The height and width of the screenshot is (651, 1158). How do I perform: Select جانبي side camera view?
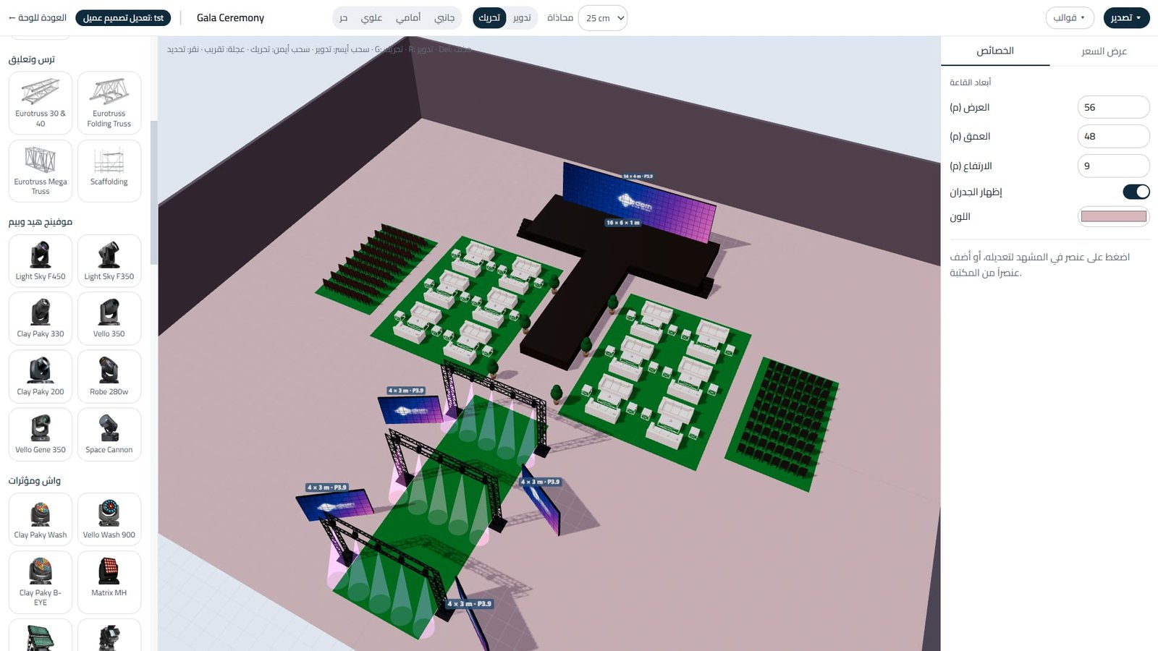pyautogui.click(x=444, y=17)
